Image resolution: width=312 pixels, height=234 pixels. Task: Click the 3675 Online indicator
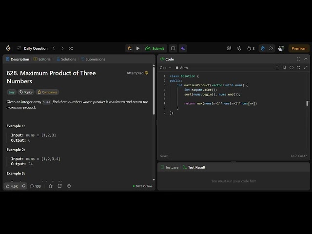(x=142, y=186)
